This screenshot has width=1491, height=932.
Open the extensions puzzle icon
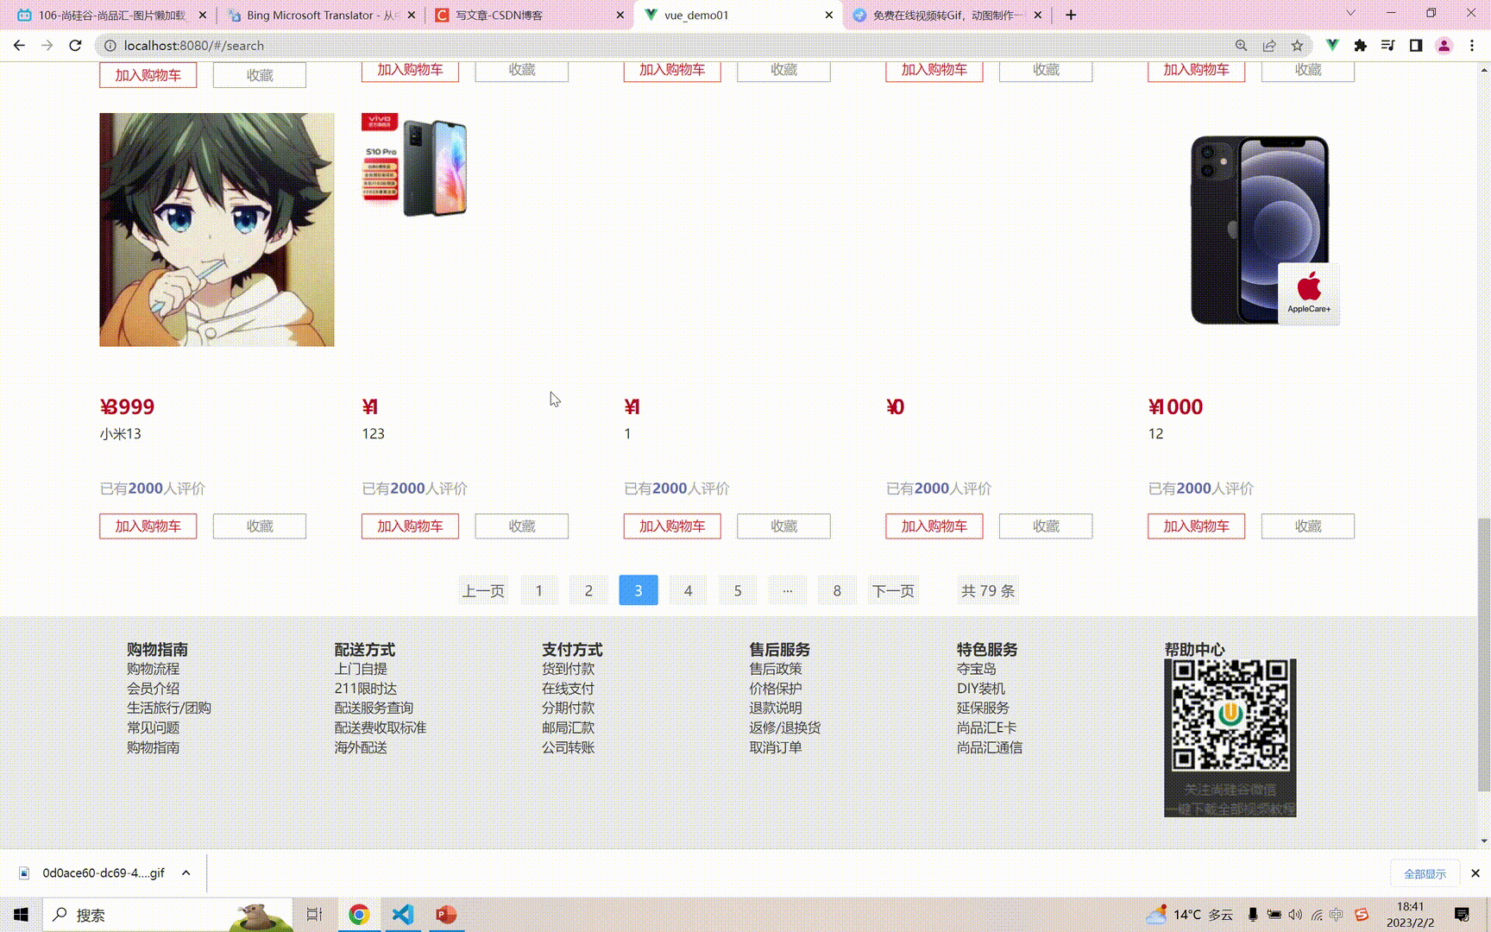click(x=1360, y=46)
